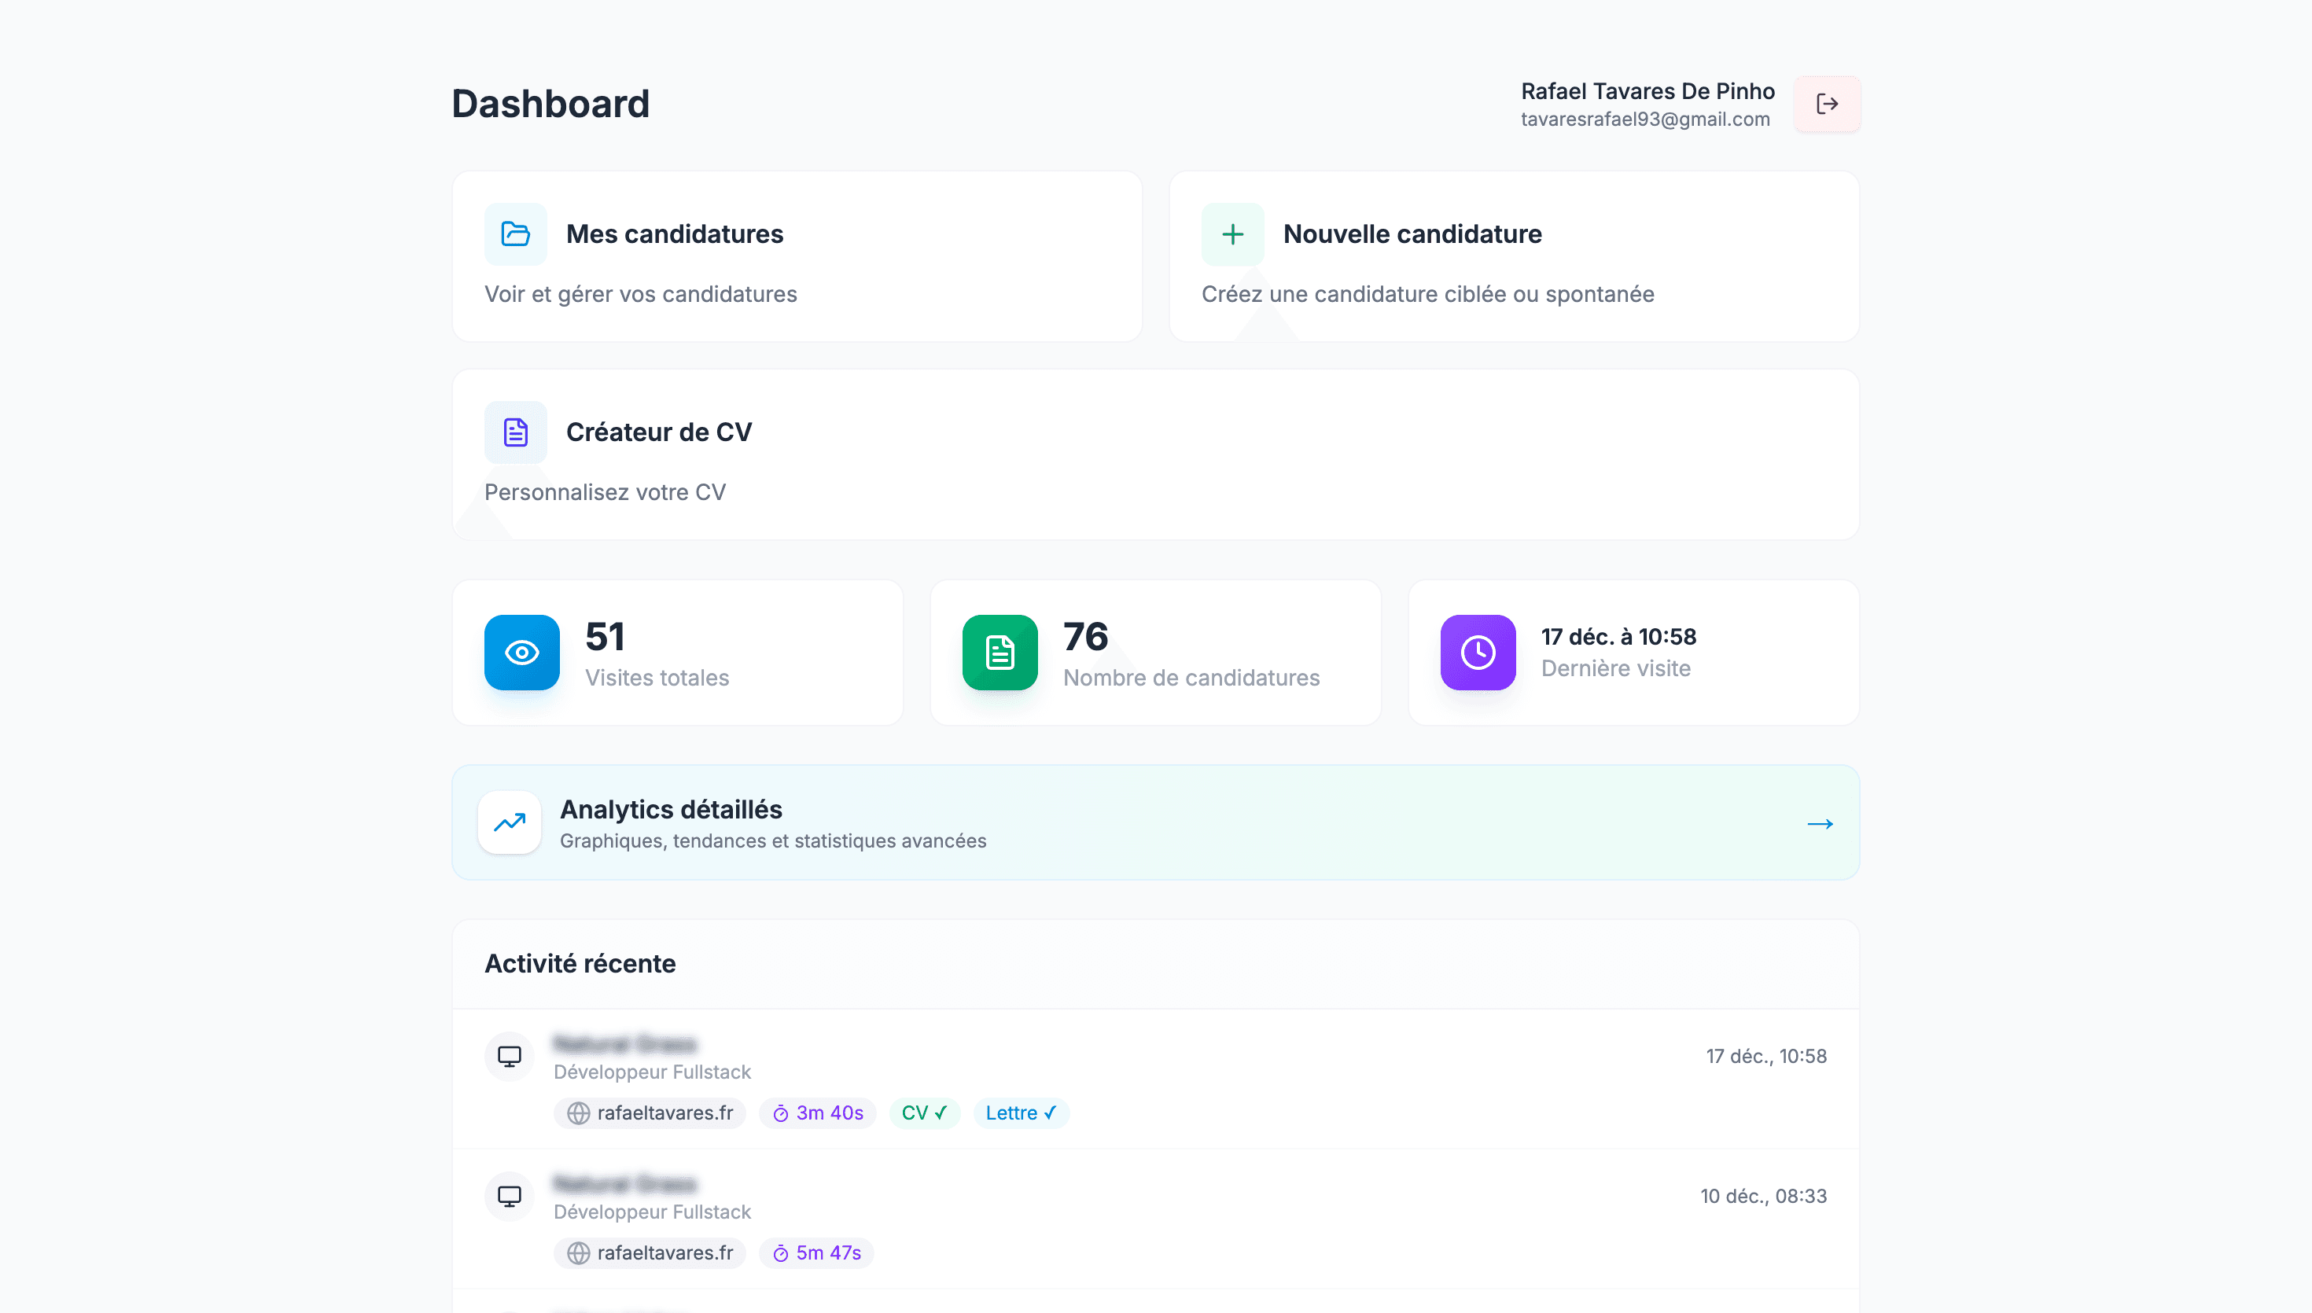Screen dimensions: 2312x1313
Task: Click the document icon on Créateur de CV
Action: [515, 432]
